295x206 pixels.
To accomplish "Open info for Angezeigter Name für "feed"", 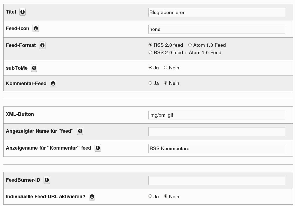I will [x=80, y=131].
